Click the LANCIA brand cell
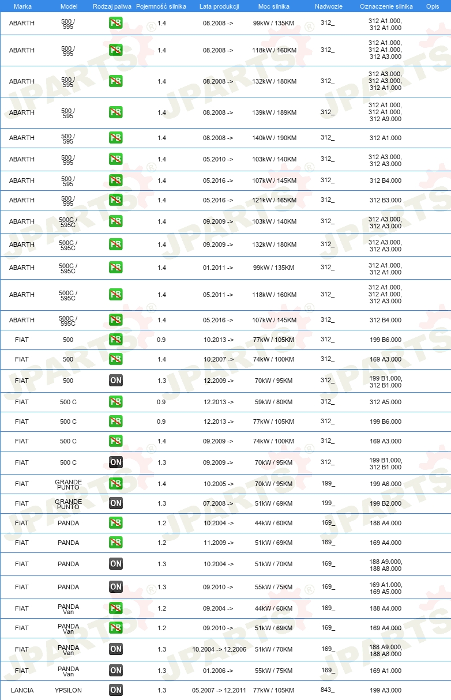Screen dimensions: 451x700 tap(22, 690)
